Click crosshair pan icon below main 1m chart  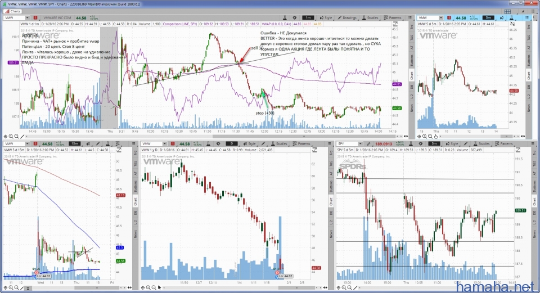[x=6, y=137]
